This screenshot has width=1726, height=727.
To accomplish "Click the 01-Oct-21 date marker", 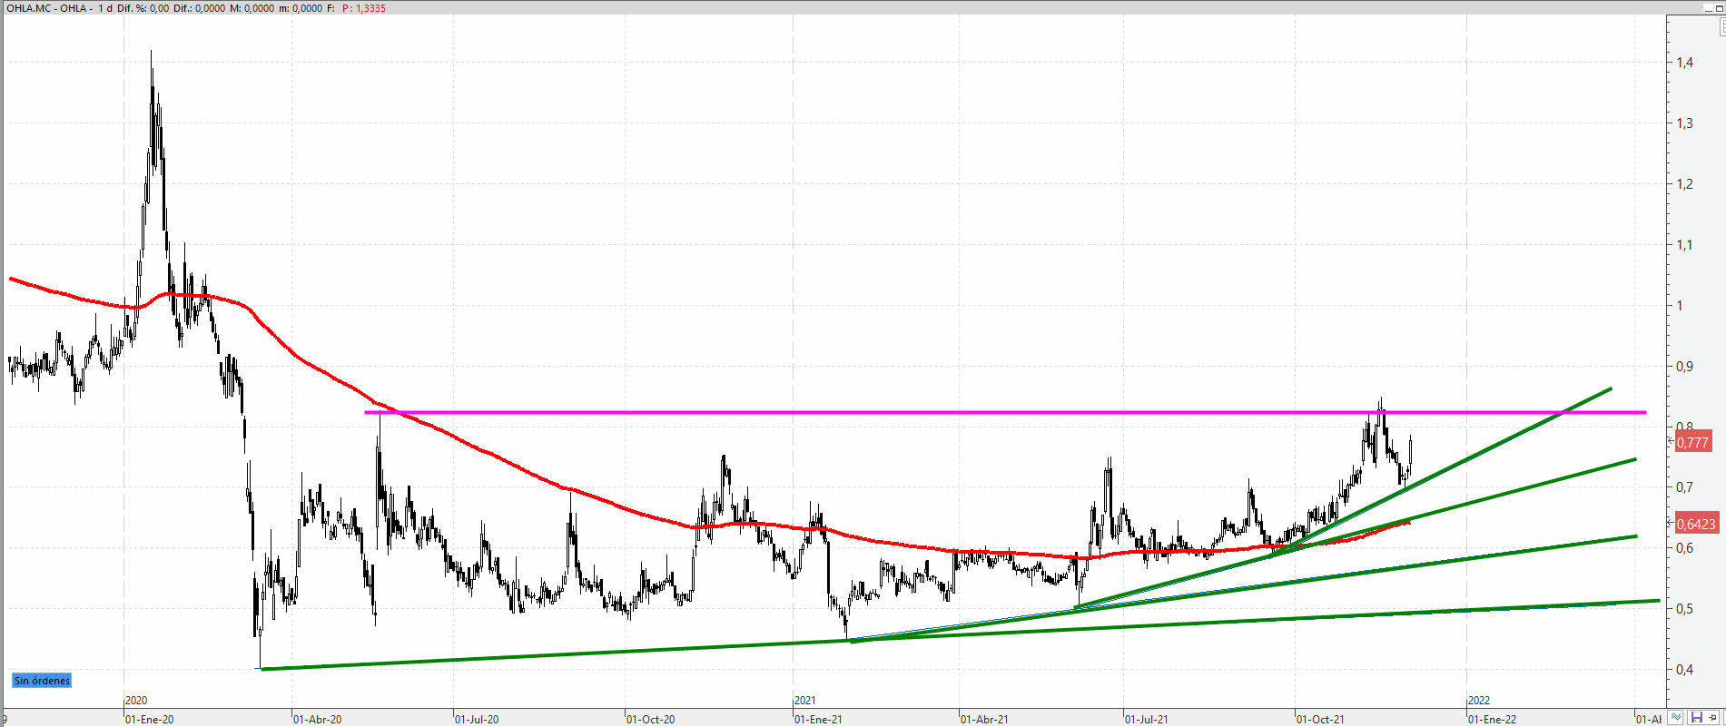I will 1319,719.
